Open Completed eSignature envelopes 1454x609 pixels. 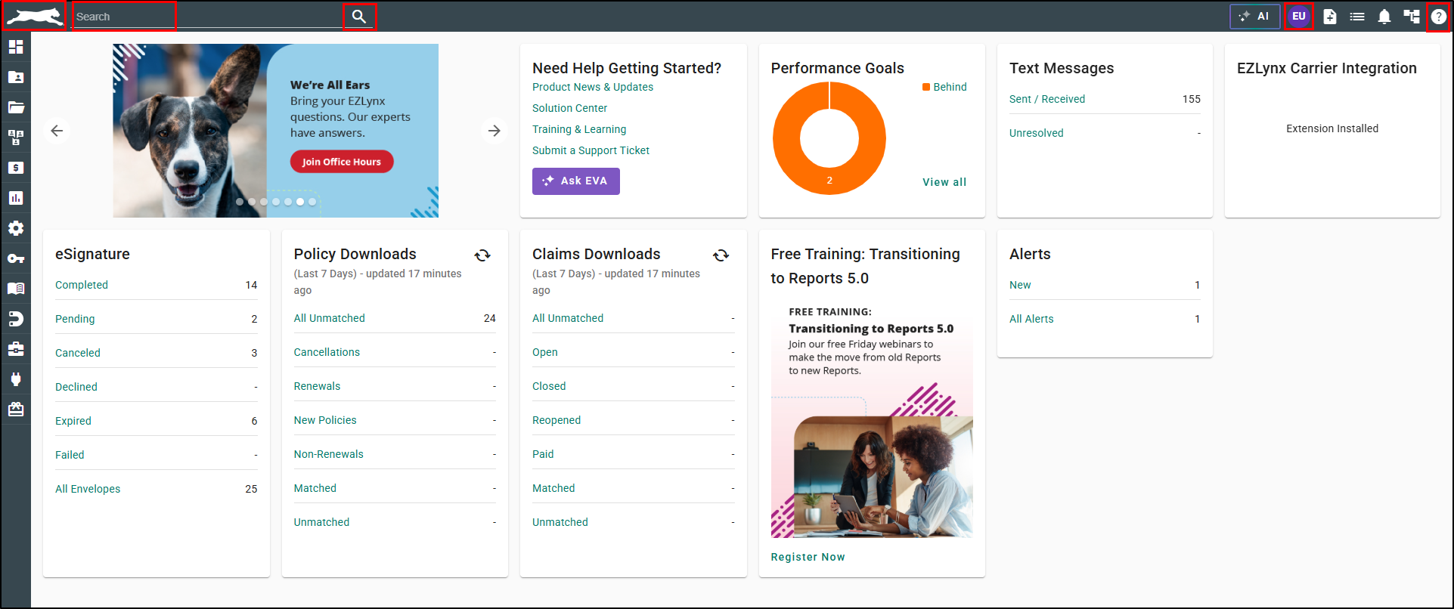(x=82, y=285)
